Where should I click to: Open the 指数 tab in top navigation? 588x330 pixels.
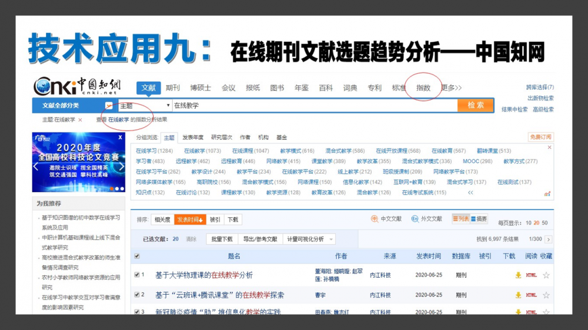point(423,88)
